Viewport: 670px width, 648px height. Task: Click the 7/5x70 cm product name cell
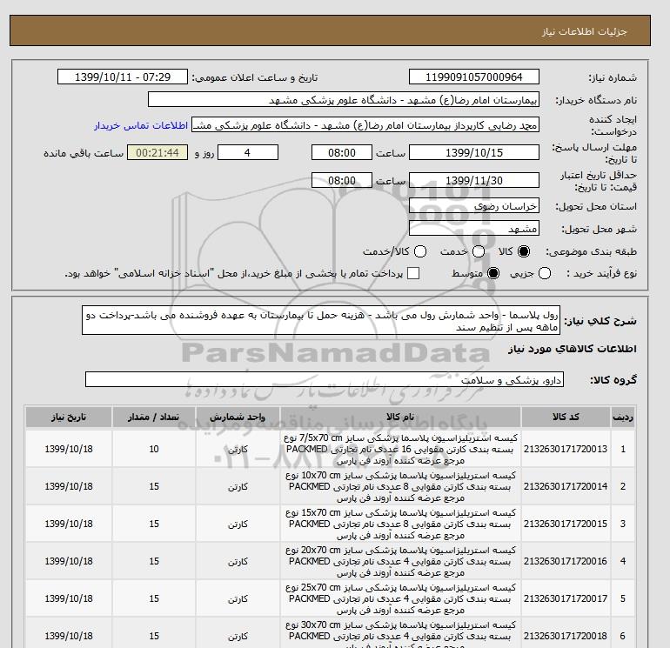point(400,449)
